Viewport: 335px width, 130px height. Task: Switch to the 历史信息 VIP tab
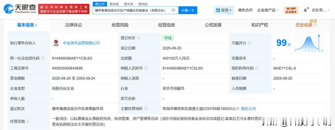(304, 25)
